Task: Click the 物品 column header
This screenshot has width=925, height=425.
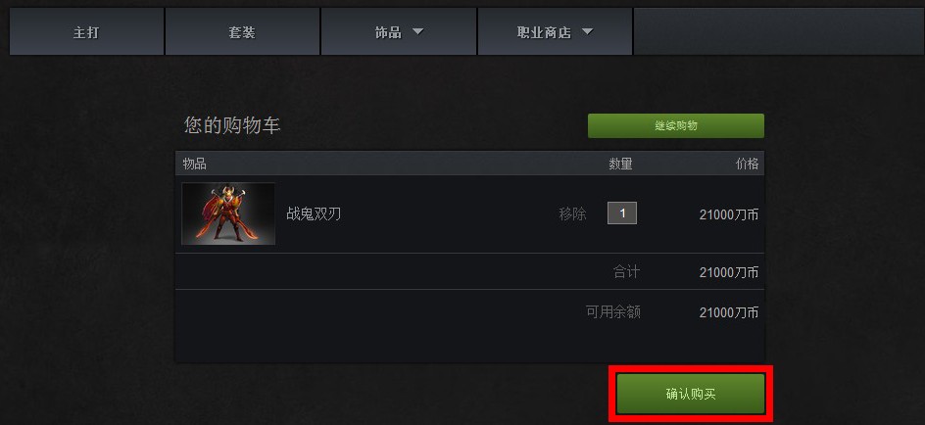Action: [x=195, y=164]
